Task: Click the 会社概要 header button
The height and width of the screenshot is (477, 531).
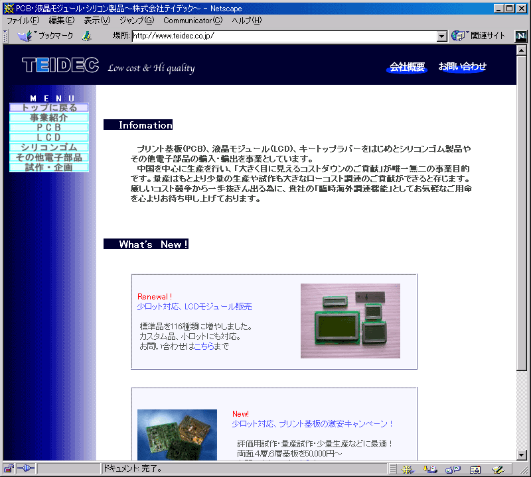Action: coord(407,67)
